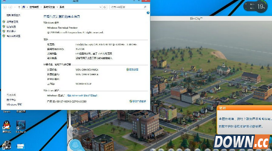Viewport: 272px width, 151px height.
Task: Expand the chevron right after the address bar computer icon
Action: [x=27, y=7]
